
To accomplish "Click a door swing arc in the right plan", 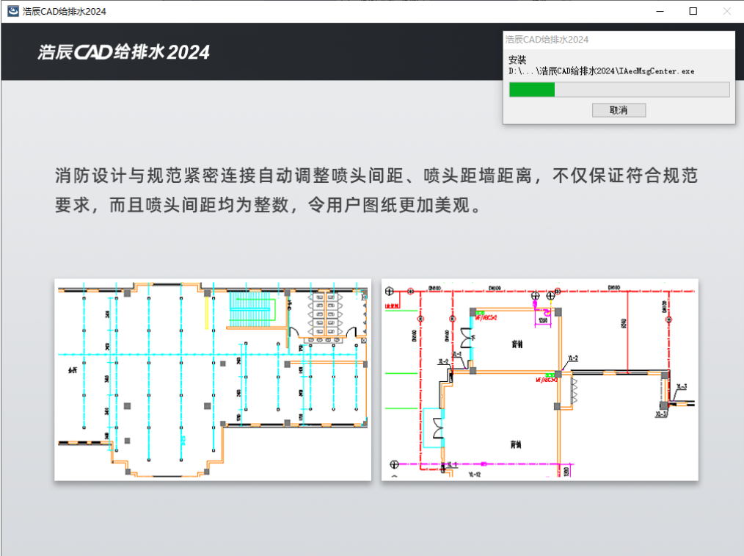I will (466, 338).
